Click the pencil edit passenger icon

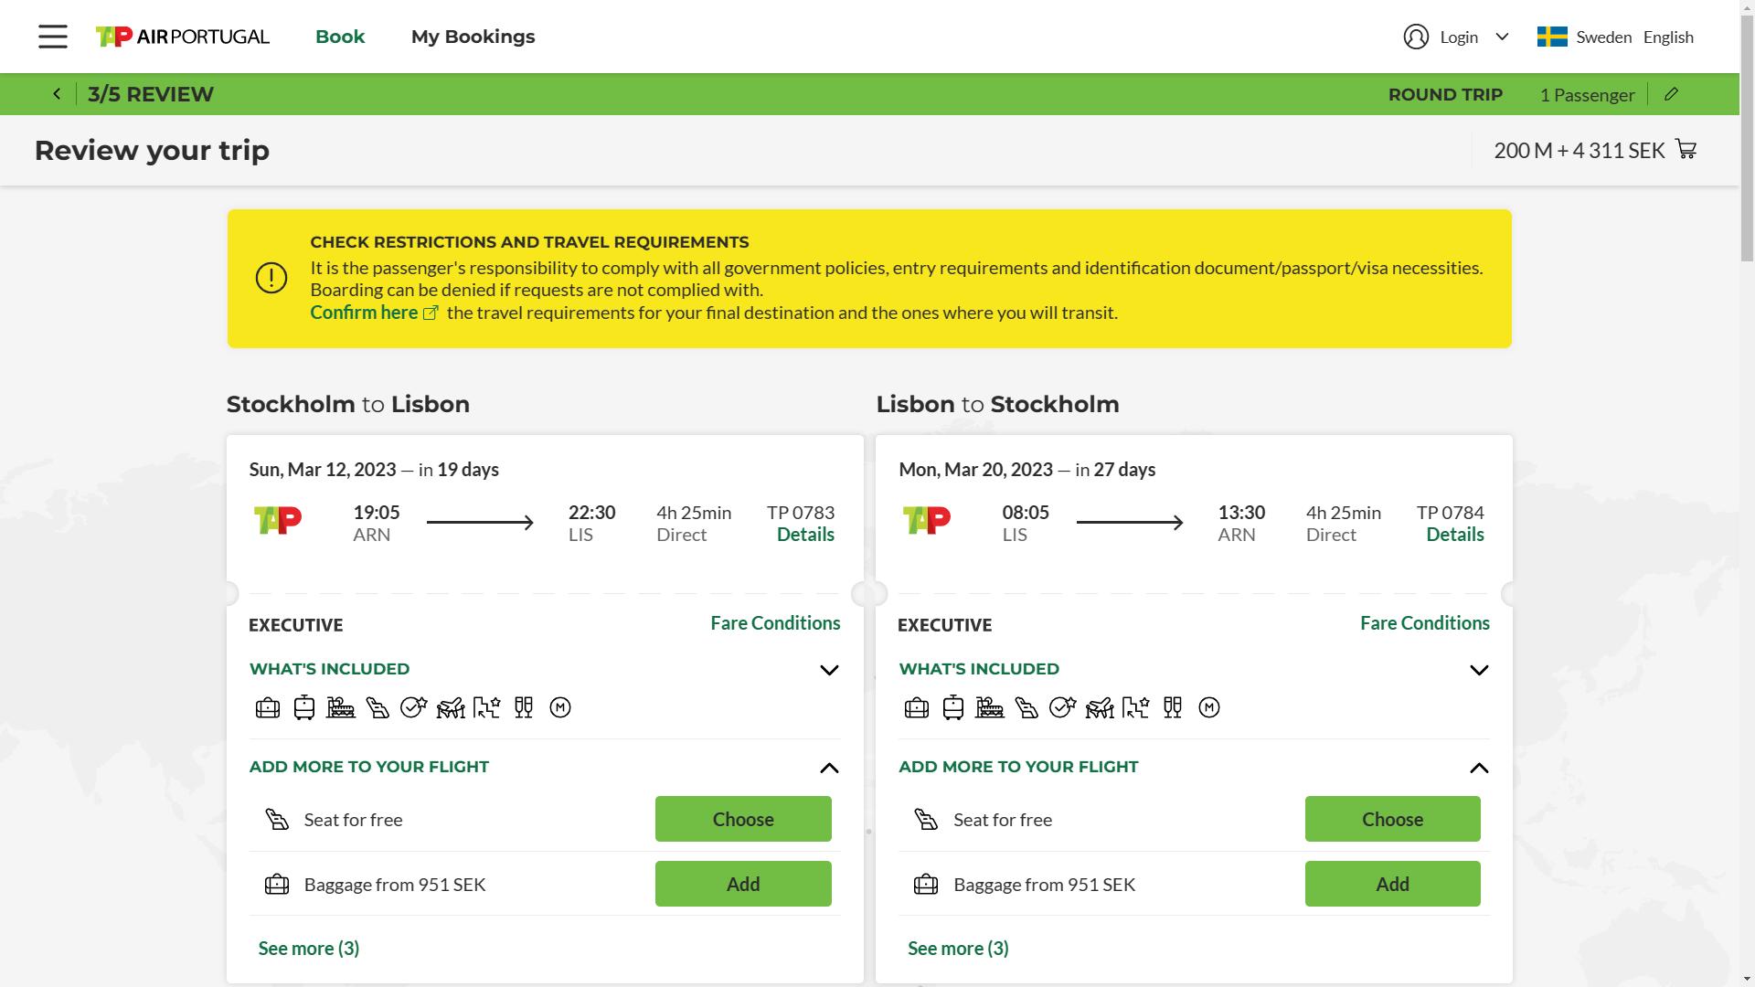[1671, 94]
